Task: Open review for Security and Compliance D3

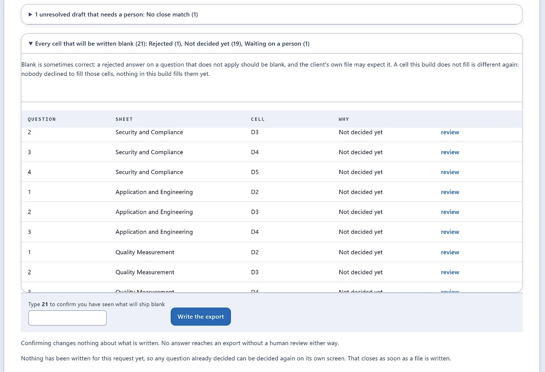Action: [450, 132]
